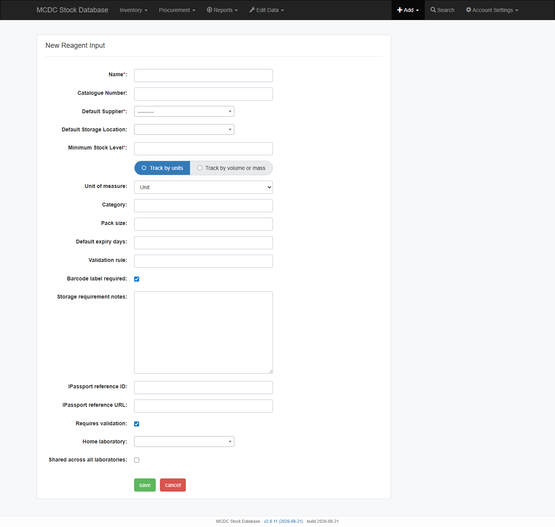The height and width of the screenshot is (527, 555).
Task: Uncheck the Requires validation checkbox
Action: point(136,424)
